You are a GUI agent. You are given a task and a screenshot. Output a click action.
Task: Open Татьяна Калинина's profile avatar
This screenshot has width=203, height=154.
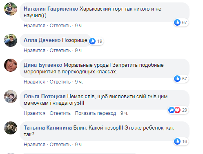coord(11,128)
